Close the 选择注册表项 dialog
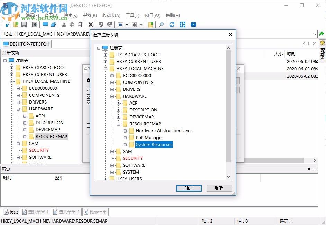The width and height of the screenshot is (326, 225). coord(230,35)
